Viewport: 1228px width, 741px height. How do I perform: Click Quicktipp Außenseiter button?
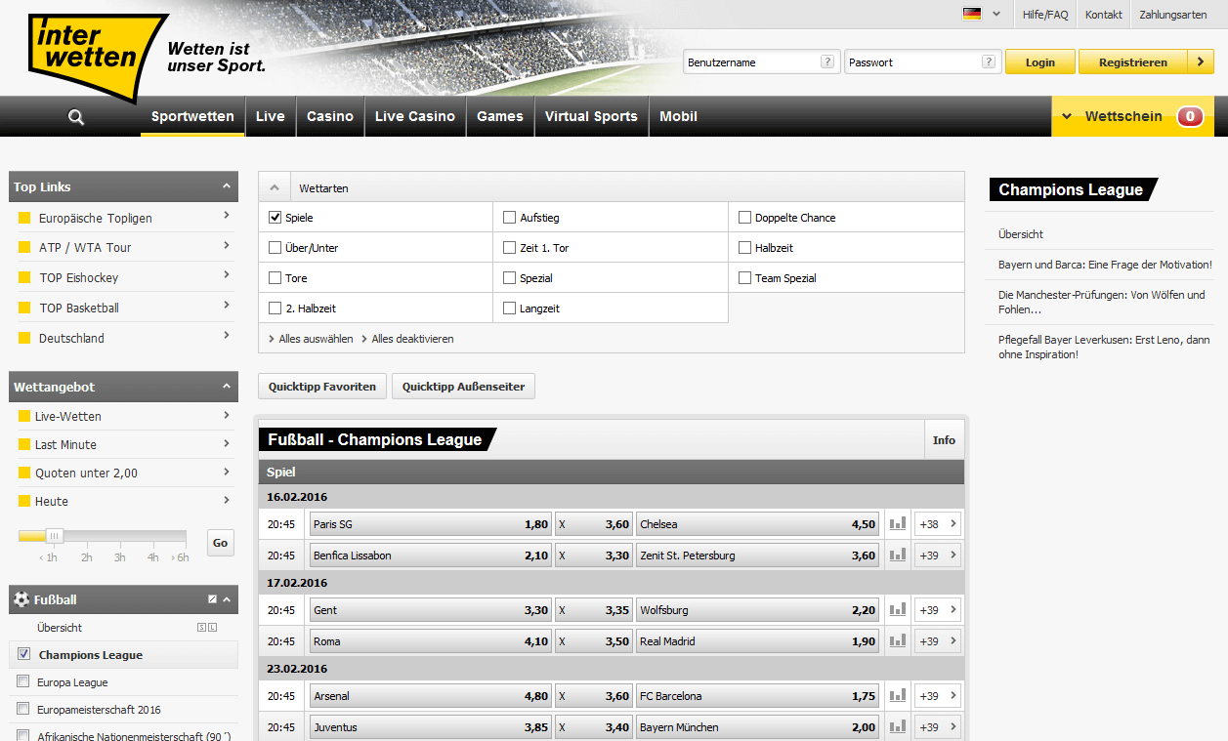pyautogui.click(x=463, y=387)
